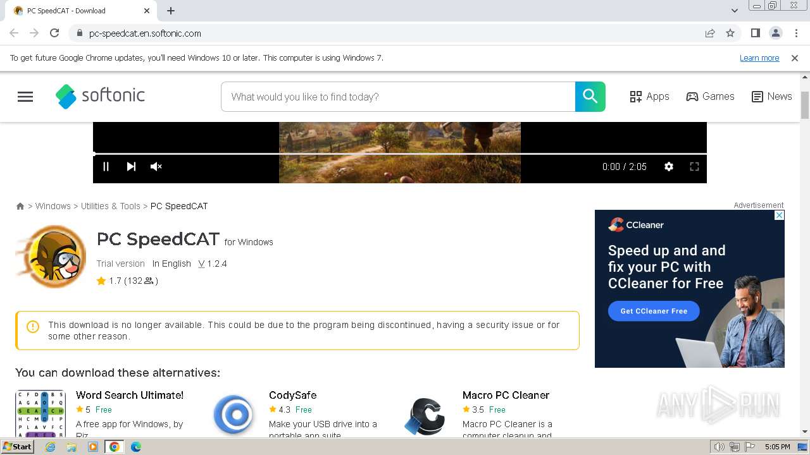Screen dimensions: 810x455
Task: Open Games in the header
Action: (x=710, y=97)
